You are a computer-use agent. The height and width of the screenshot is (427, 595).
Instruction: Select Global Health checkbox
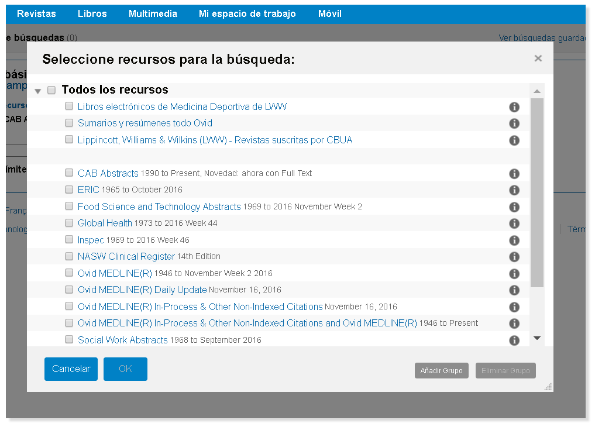coord(69,223)
